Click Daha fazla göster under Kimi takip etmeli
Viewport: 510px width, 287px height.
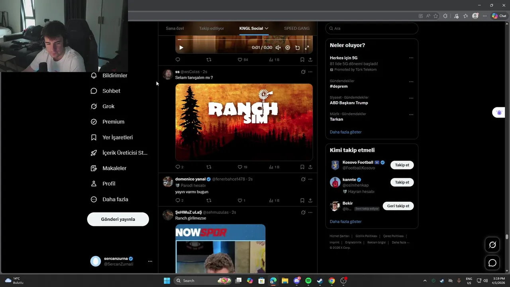point(345,222)
